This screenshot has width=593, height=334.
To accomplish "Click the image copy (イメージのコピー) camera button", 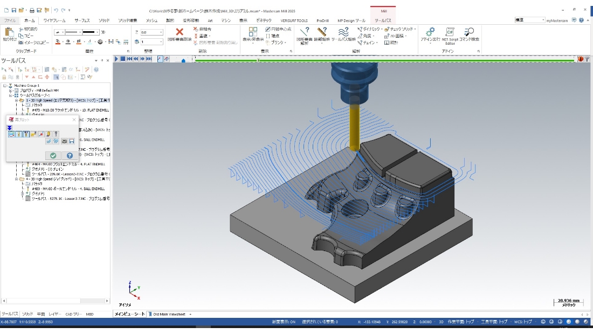I will [x=33, y=43].
